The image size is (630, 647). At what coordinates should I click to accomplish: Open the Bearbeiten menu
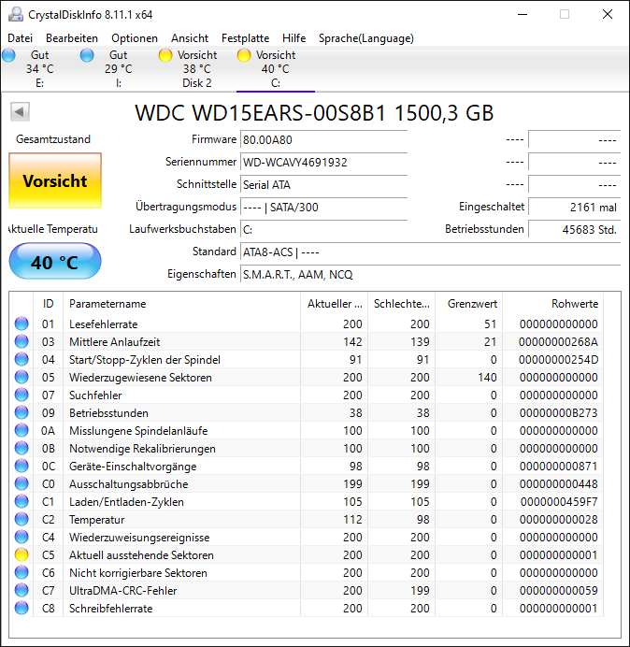(x=72, y=38)
